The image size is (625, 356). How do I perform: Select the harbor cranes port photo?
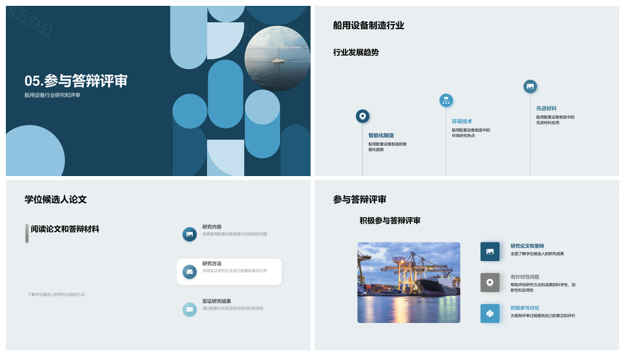[408, 282]
